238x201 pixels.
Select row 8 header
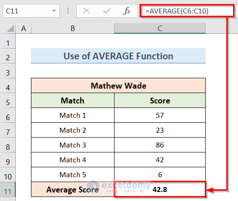(8, 145)
